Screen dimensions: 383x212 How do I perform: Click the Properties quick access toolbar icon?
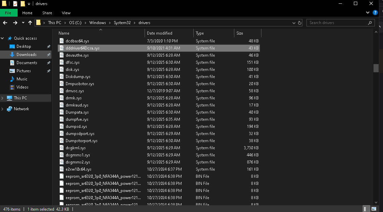click(x=15, y=4)
